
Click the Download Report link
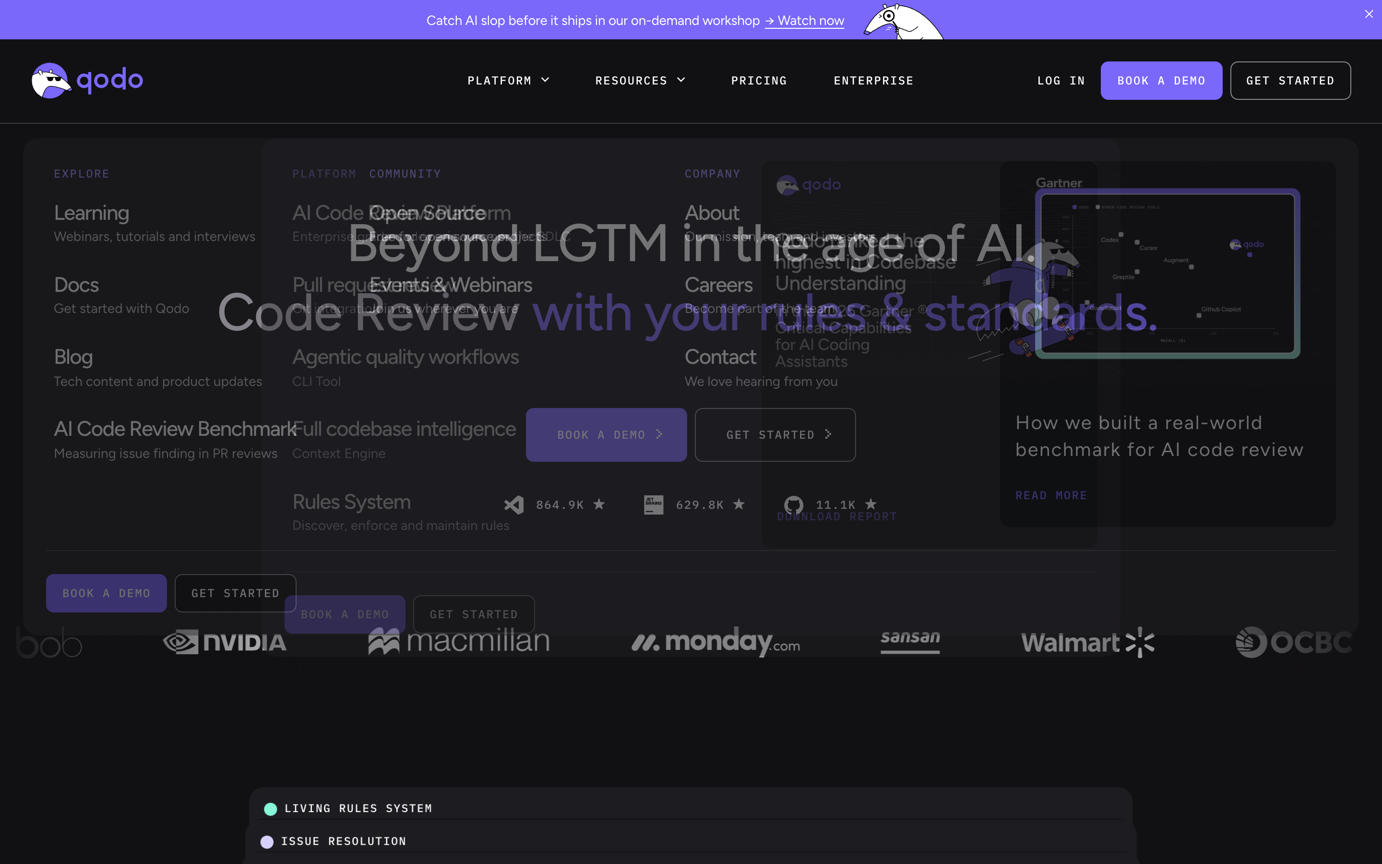point(836,516)
